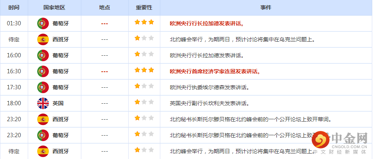Image resolution: width=373 pixels, height=159 pixels.
Task: Click the country name 英国
Action: click(x=58, y=103)
